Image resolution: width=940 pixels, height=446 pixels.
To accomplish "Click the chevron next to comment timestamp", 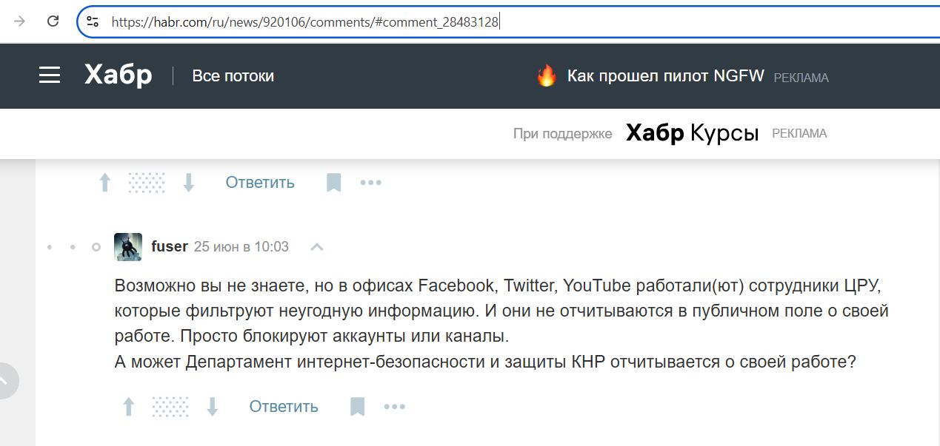I will (x=316, y=247).
